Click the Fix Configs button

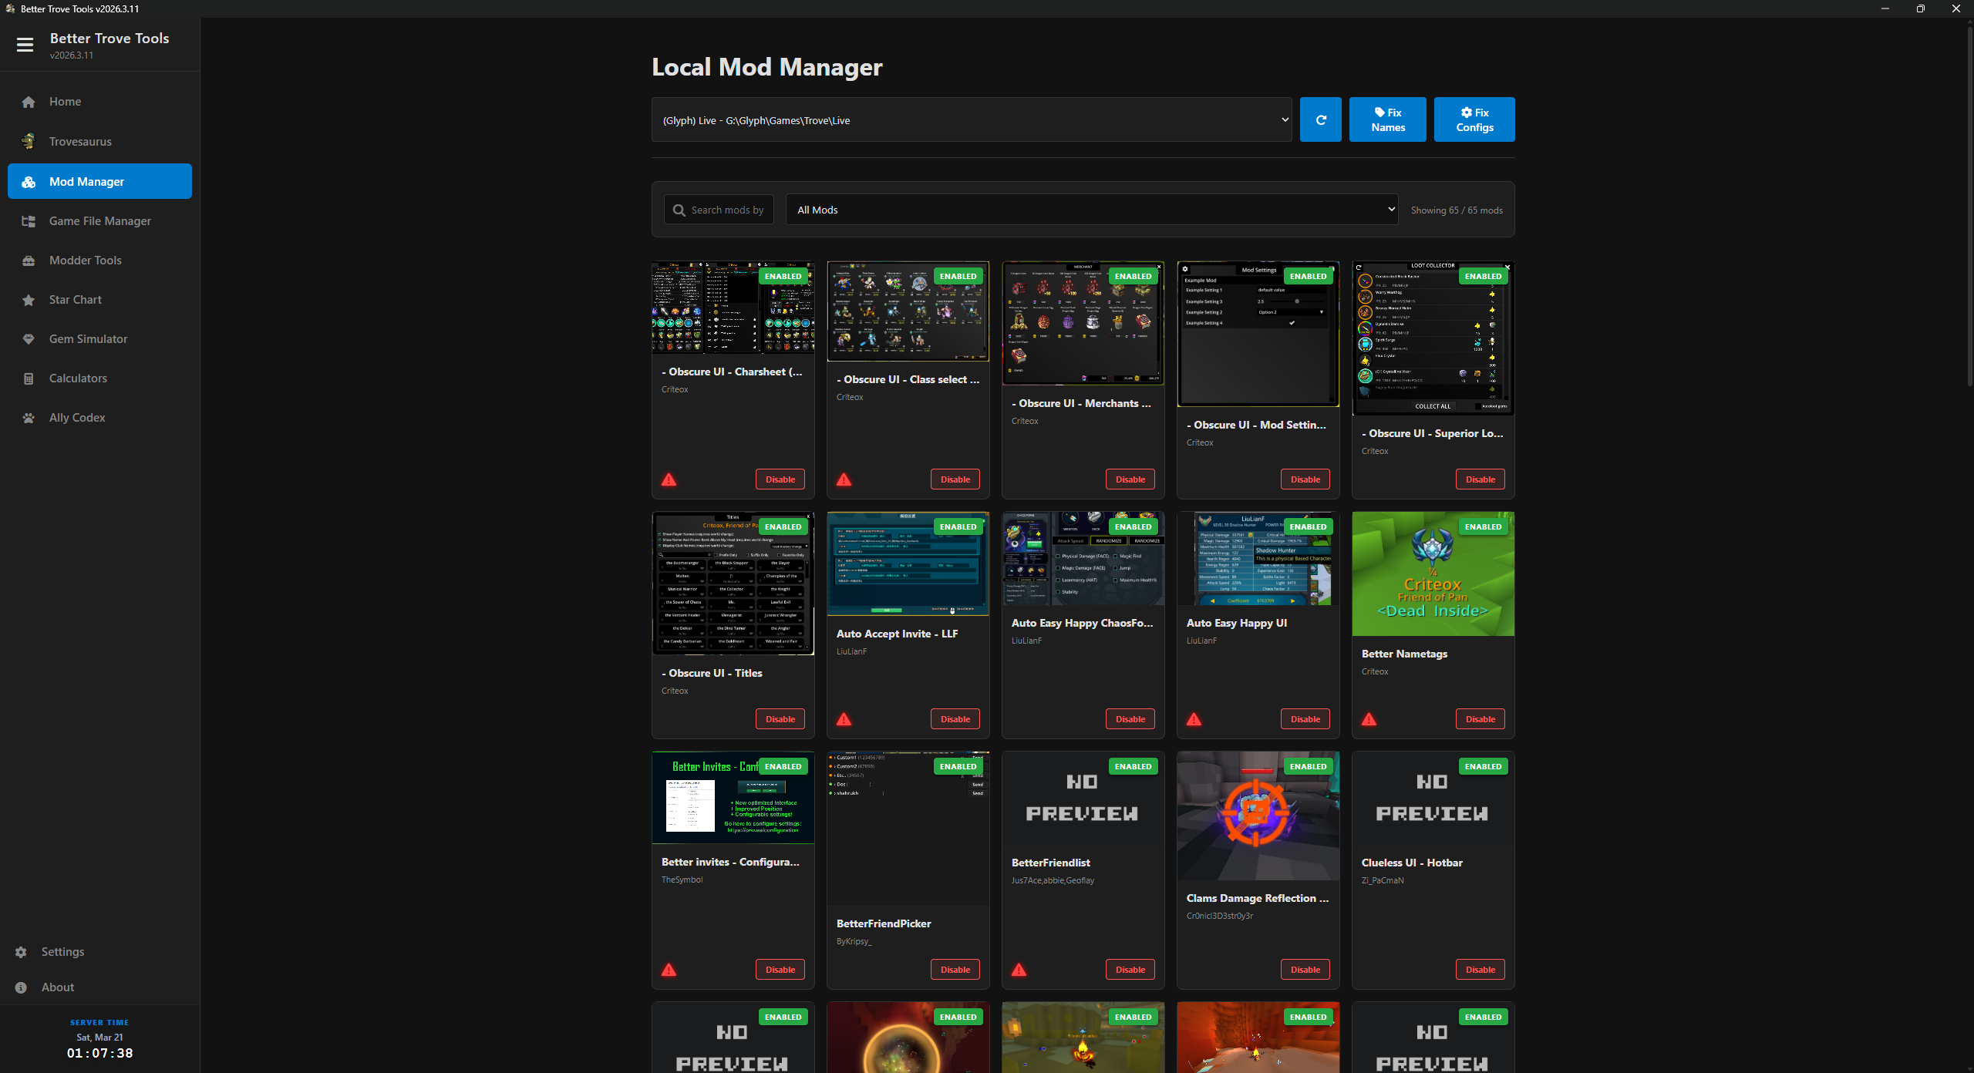pos(1474,119)
